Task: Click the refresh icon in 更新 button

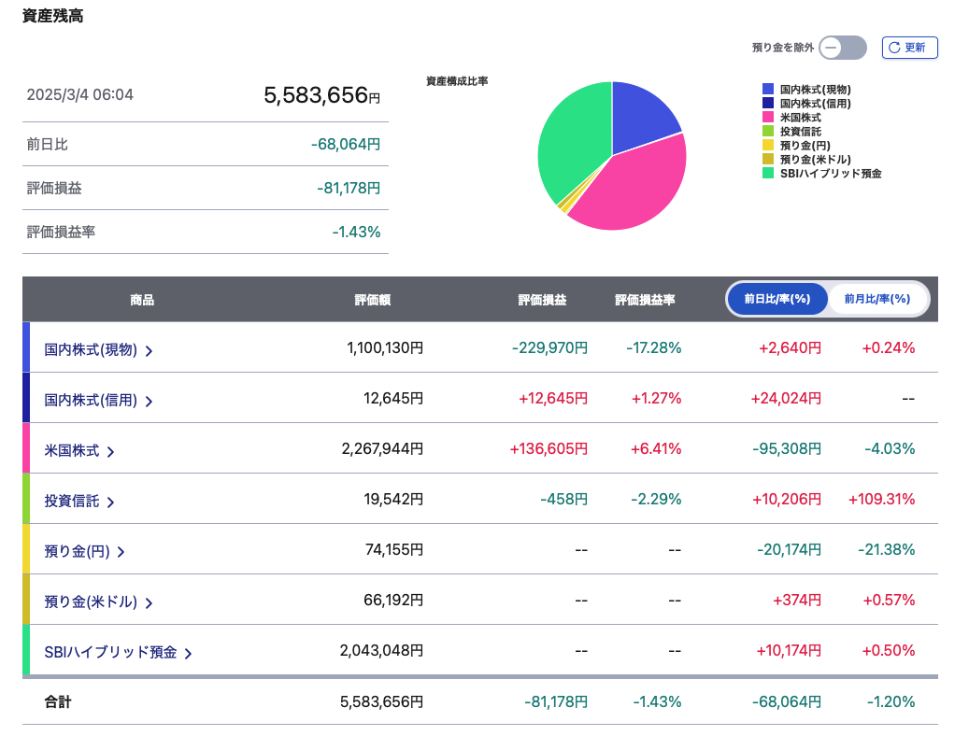Action: [x=894, y=48]
